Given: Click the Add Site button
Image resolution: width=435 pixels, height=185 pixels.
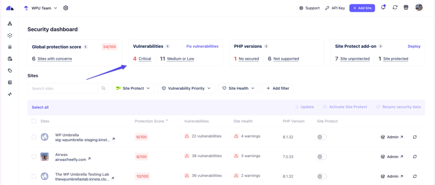Looking at the screenshot, I should pos(362,8).
